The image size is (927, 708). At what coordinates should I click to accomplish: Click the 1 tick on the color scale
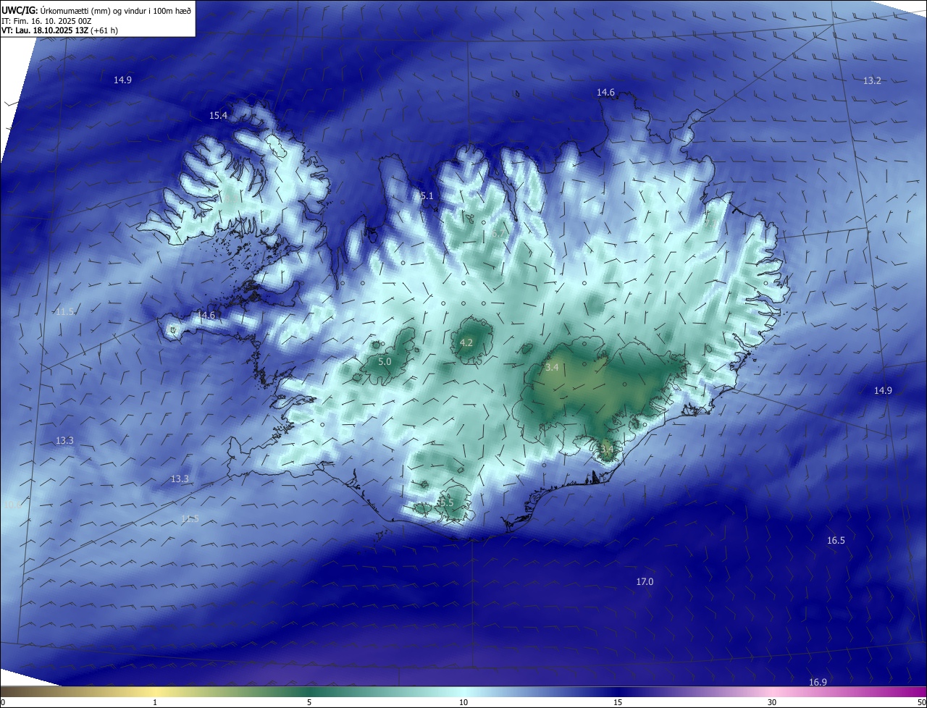pyautogui.click(x=156, y=703)
